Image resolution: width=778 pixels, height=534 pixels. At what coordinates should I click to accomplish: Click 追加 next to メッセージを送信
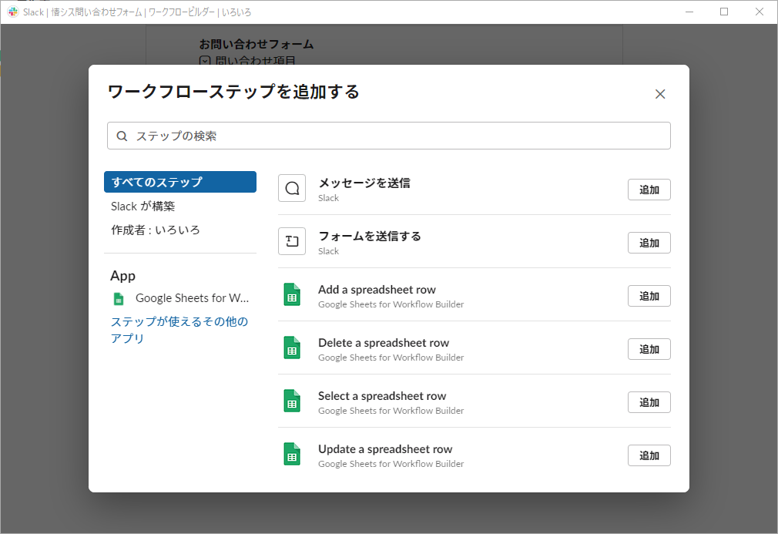(649, 189)
